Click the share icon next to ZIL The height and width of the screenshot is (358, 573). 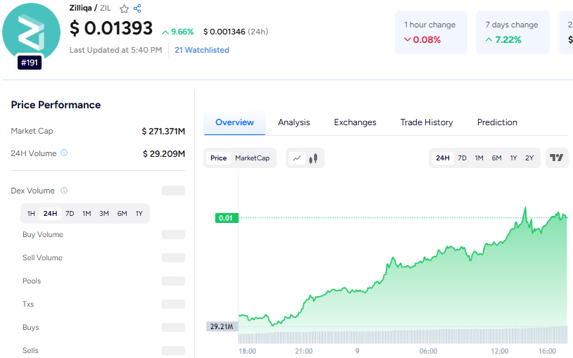[x=137, y=8]
